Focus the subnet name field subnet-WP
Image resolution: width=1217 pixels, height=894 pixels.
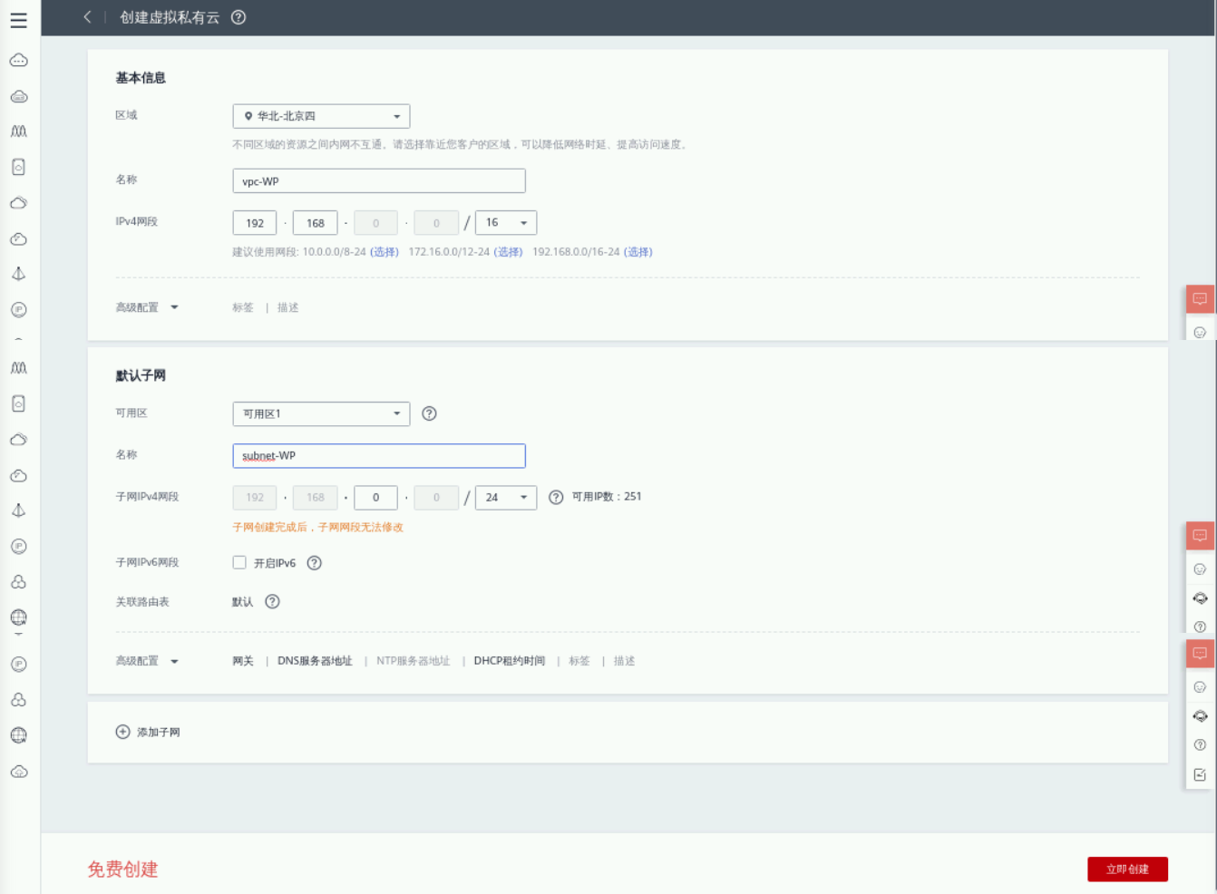point(379,455)
